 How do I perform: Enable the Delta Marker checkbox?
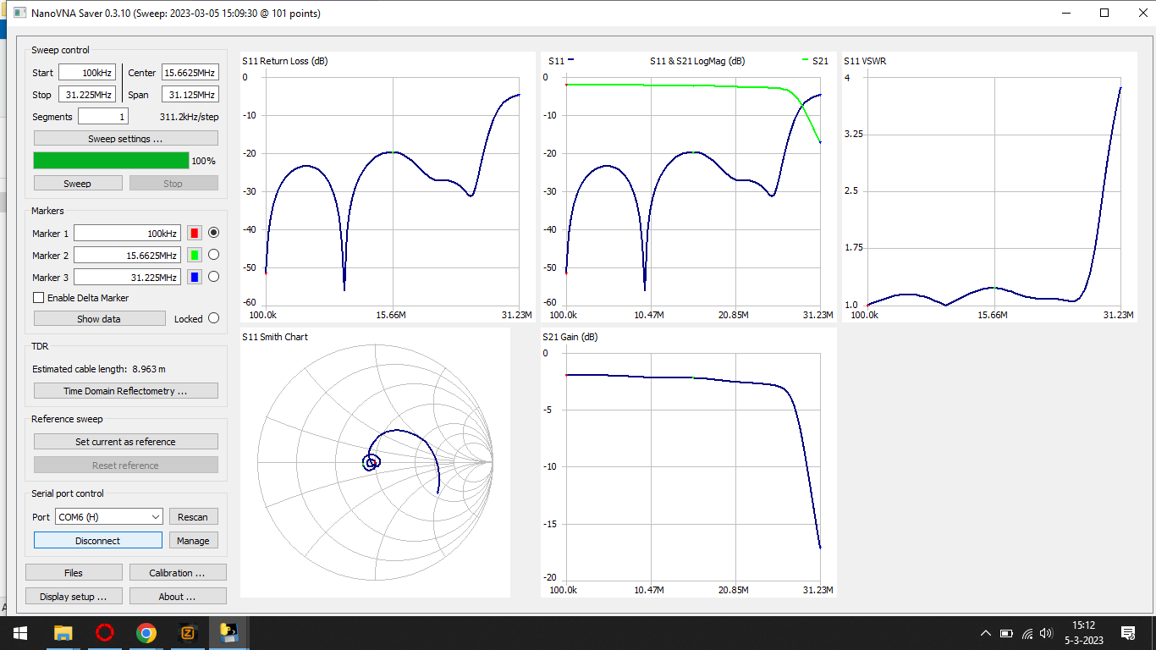(38, 298)
